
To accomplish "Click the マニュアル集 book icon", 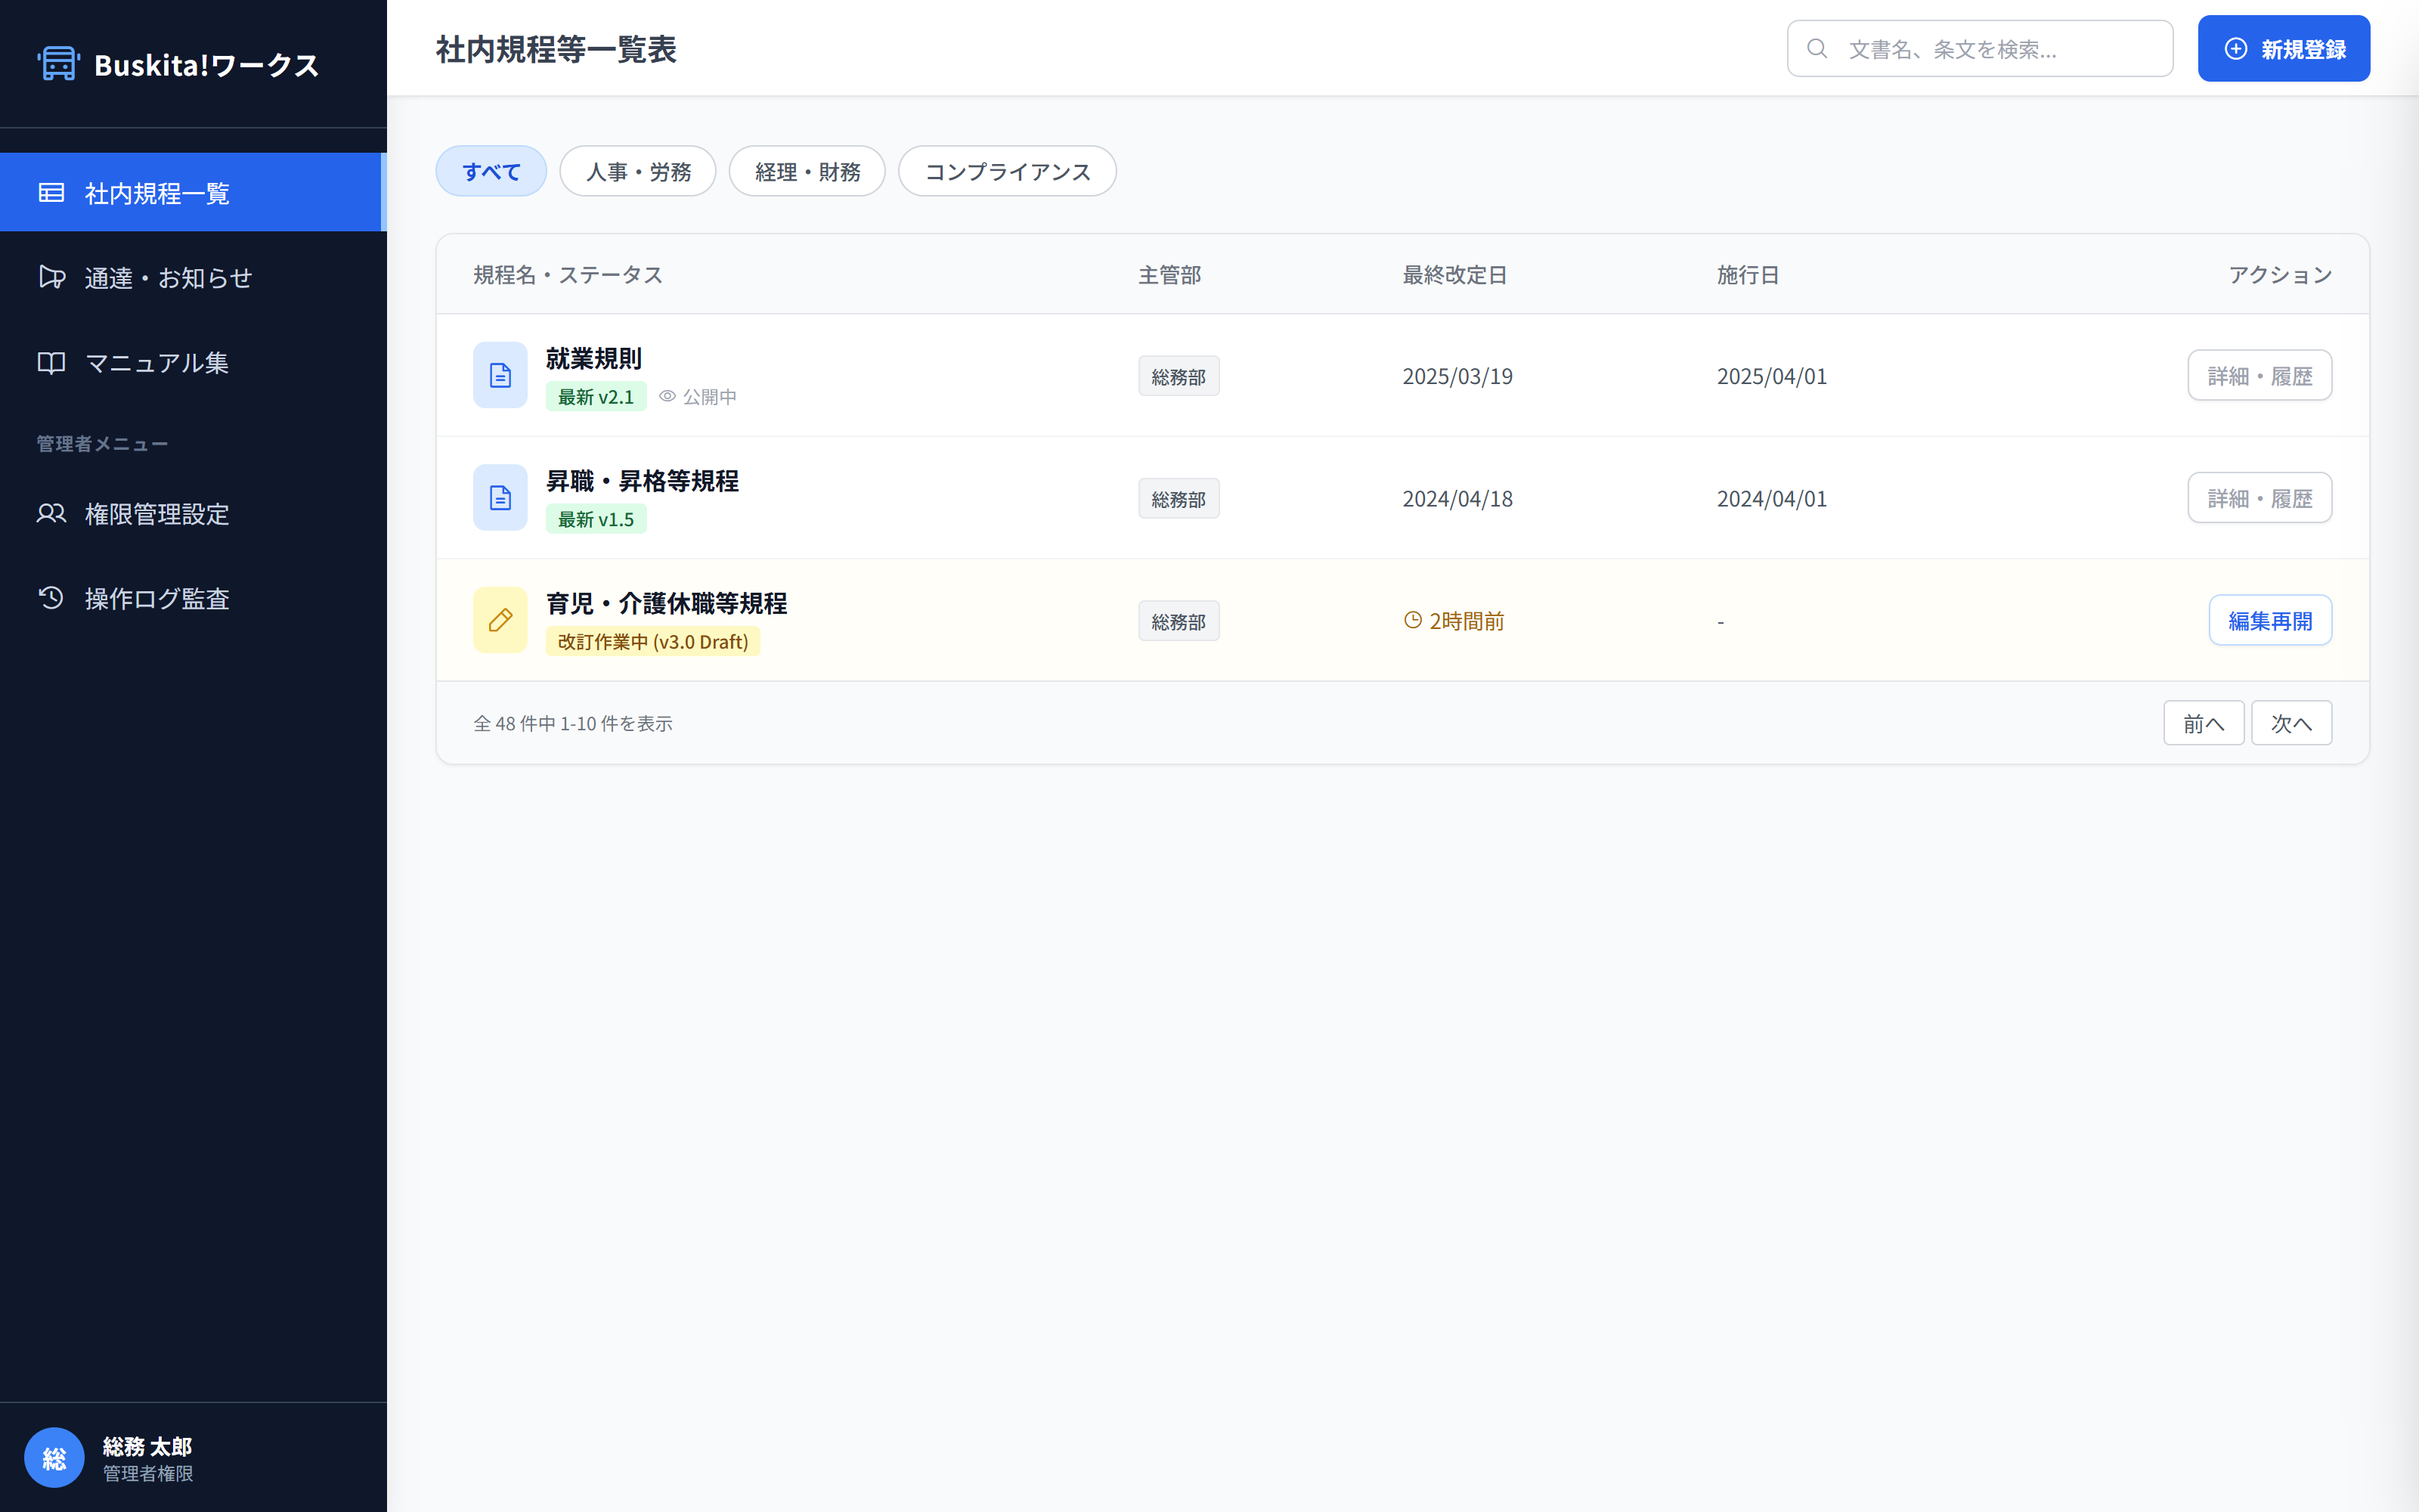I will [x=52, y=363].
